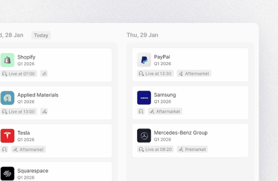This screenshot has width=278, height=181.
Task: Open the Applied Materials company name
Action: [38, 95]
